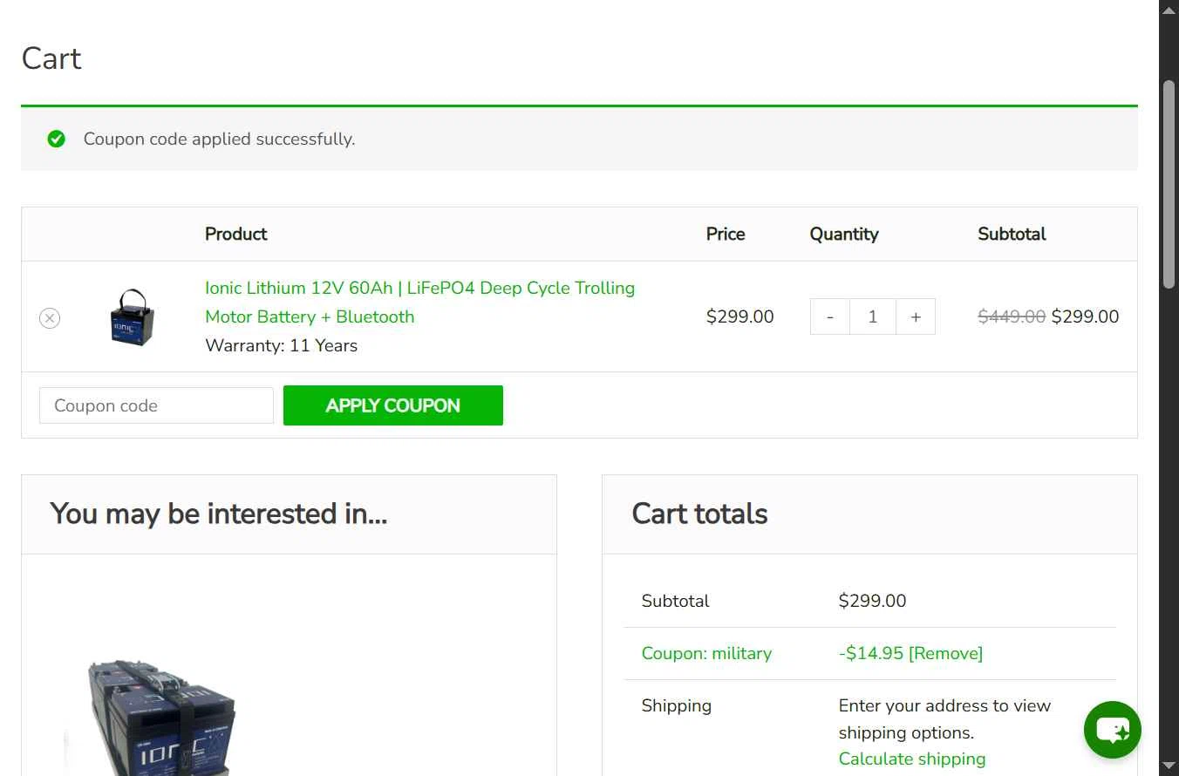The width and height of the screenshot is (1179, 776).
Task: Select the 'Warranty: 11 Years' text
Action: (x=281, y=345)
